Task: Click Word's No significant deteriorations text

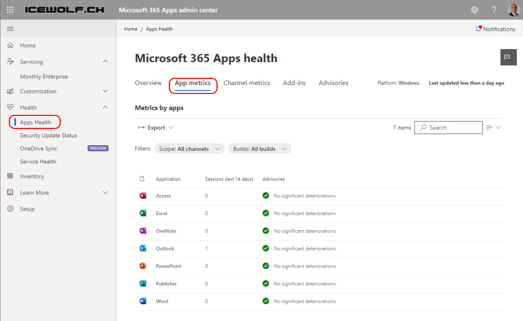Action: pyautogui.click(x=304, y=301)
